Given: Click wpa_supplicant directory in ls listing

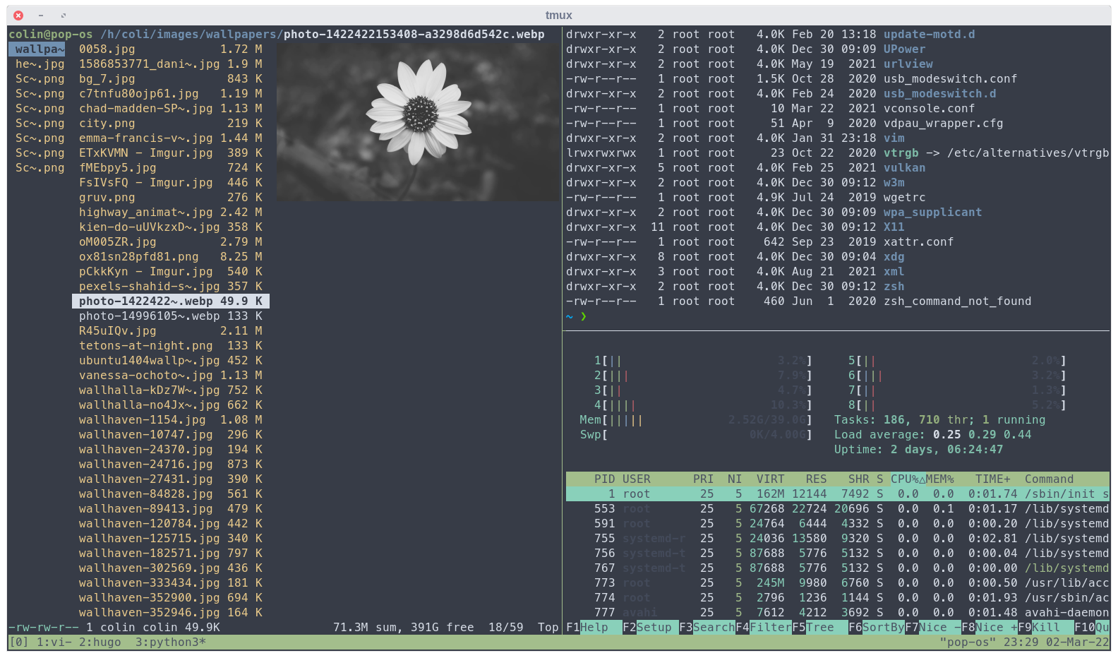Looking at the screenshot, I should pyautogui.click(x=933, y=213).
